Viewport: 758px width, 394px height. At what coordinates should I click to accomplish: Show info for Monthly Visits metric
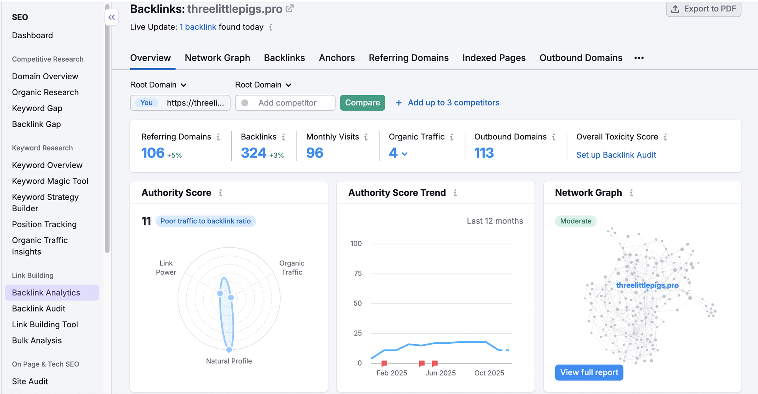click(366, 137)
